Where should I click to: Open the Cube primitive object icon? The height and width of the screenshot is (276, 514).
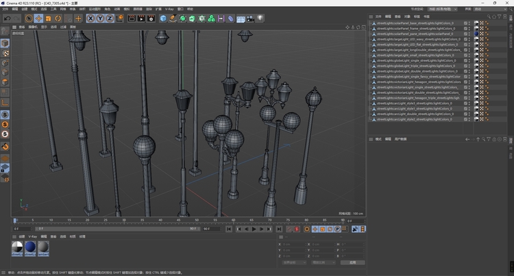pyautogui.click(x=163, y=18)
